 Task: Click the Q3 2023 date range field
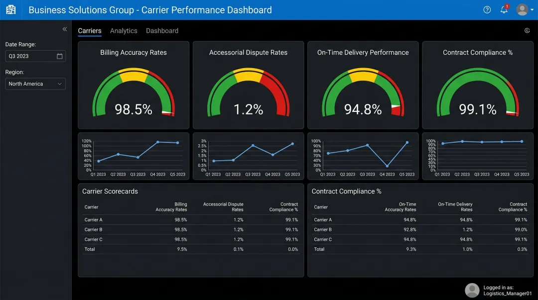(x=35, y=56)
